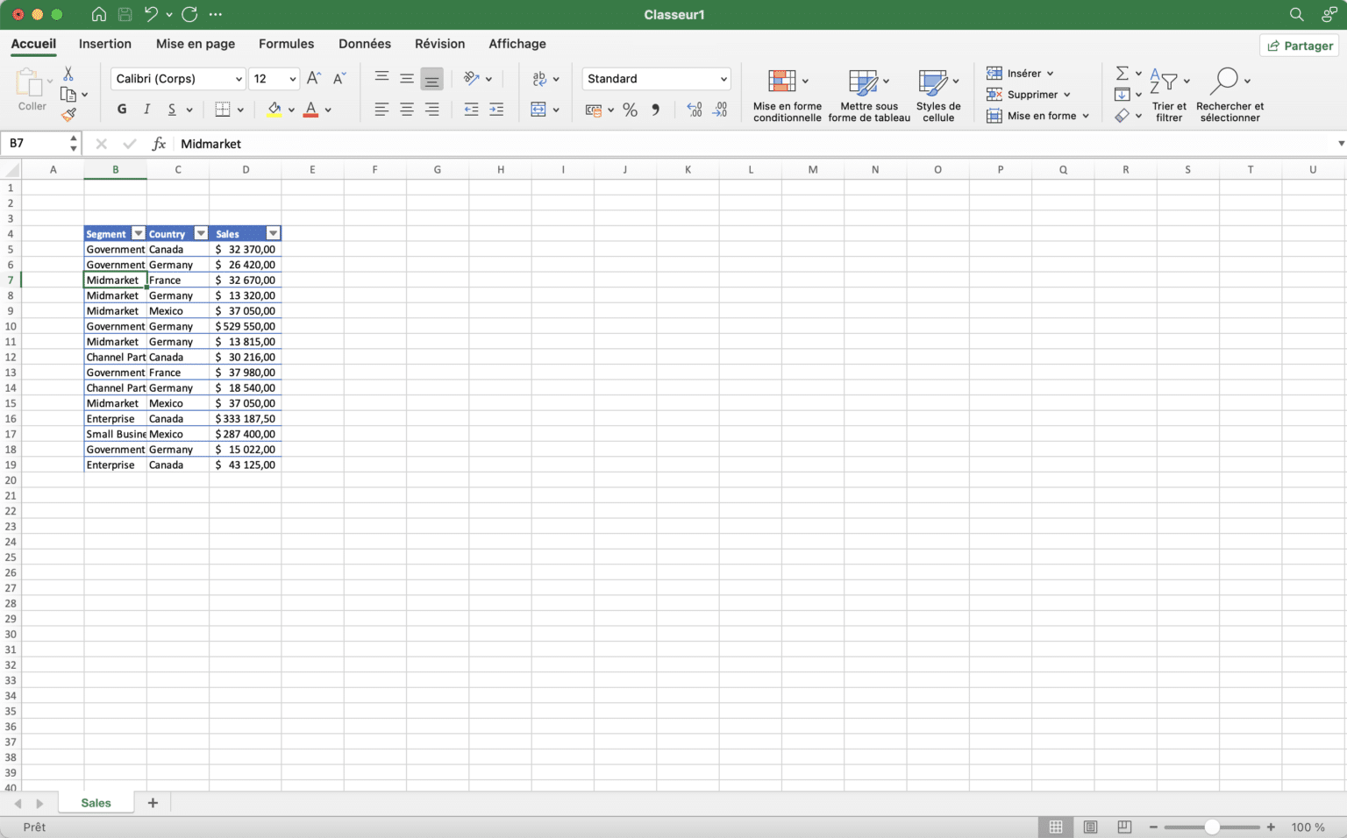Viewport: 1347px width, 838px height.
Task: Open the Segment column filter dropdown
Action: (x=139, y=233)
